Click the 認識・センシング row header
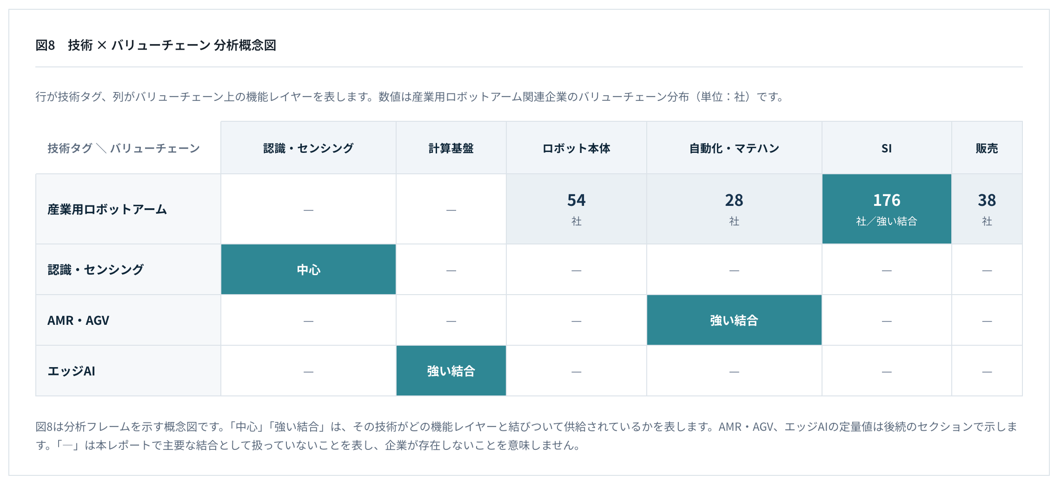Screen dimensions: 1061x487 coord(128,270)
